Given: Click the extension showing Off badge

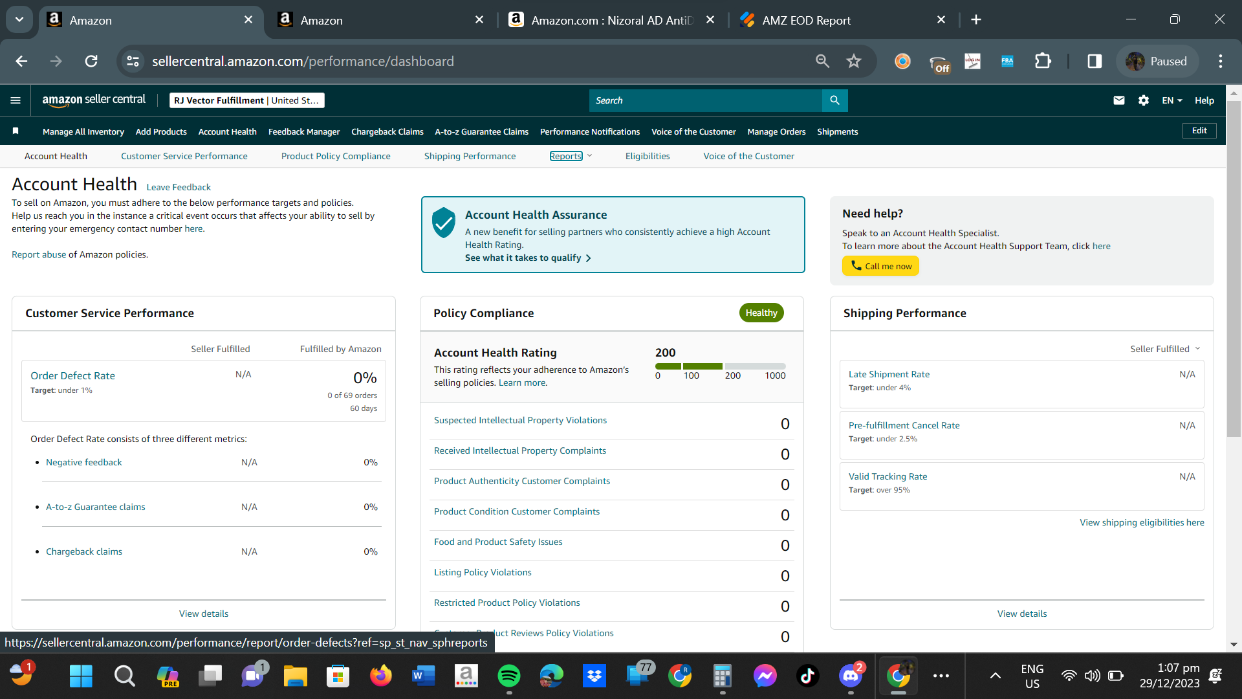Looking at the screenshot, I should (939, 63).
